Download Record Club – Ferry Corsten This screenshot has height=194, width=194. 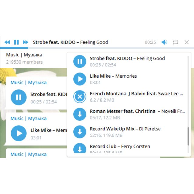point(80,149)
